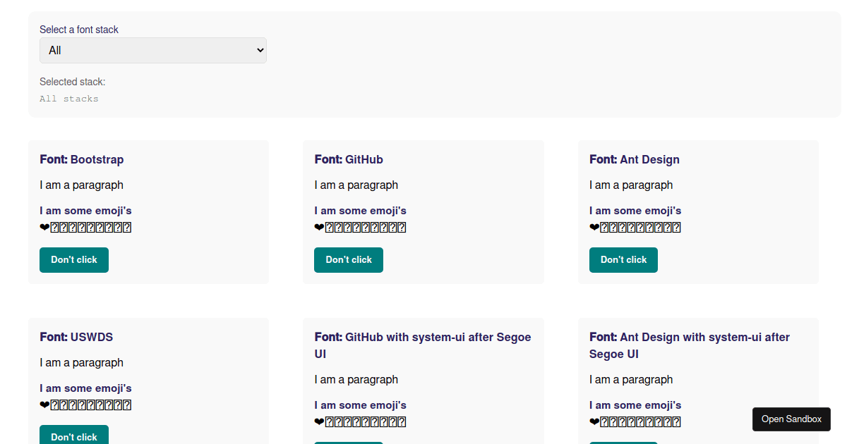Click 'Font: GitHub with system-ui after Segoe UI' heading
Screen dimensions: 847x444
point(423,345)
